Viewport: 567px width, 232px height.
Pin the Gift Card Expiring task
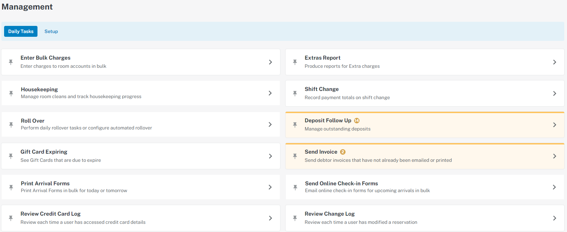pyautogui.click(x=11, y=156)
